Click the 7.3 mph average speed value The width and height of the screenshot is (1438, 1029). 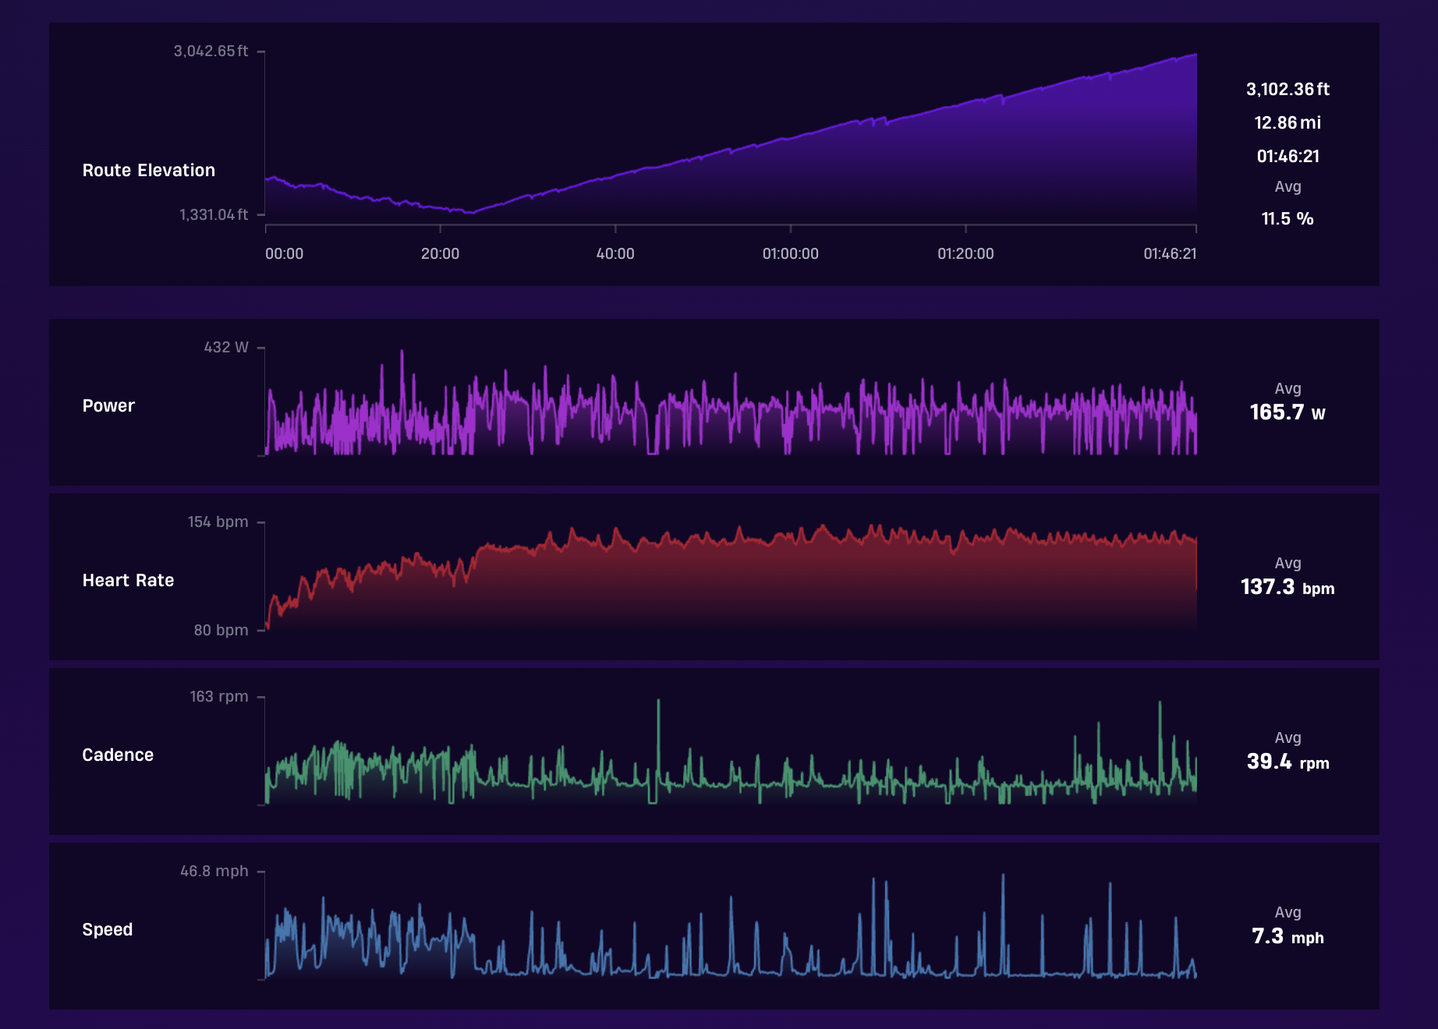coord(1287,935)
